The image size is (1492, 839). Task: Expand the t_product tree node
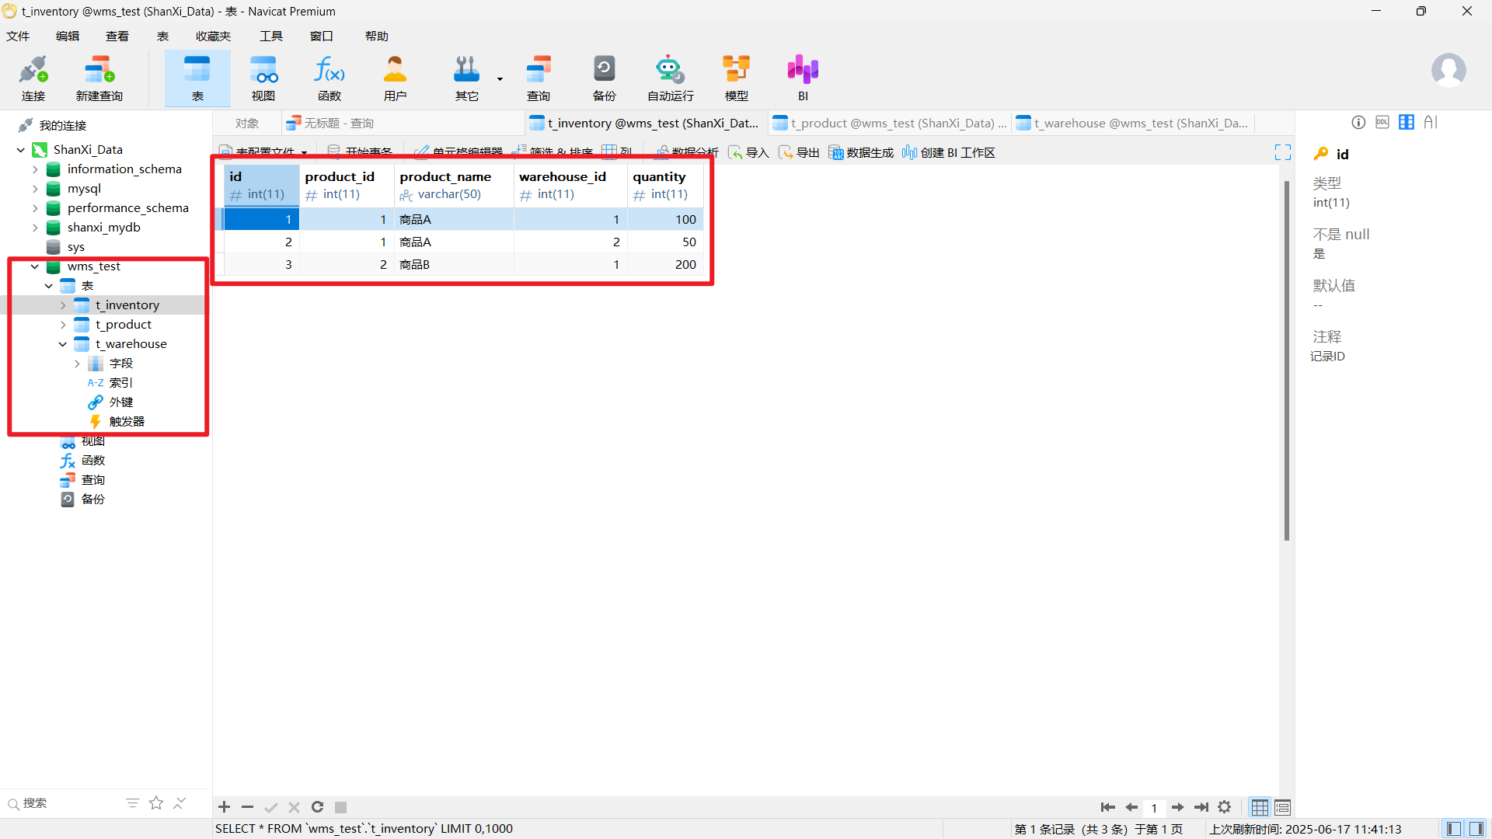coord(64,325)
